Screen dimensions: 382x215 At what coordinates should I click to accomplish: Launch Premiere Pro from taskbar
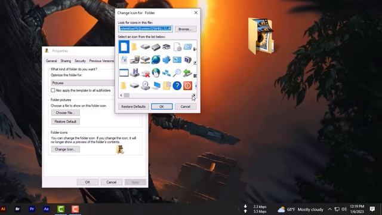32,209
